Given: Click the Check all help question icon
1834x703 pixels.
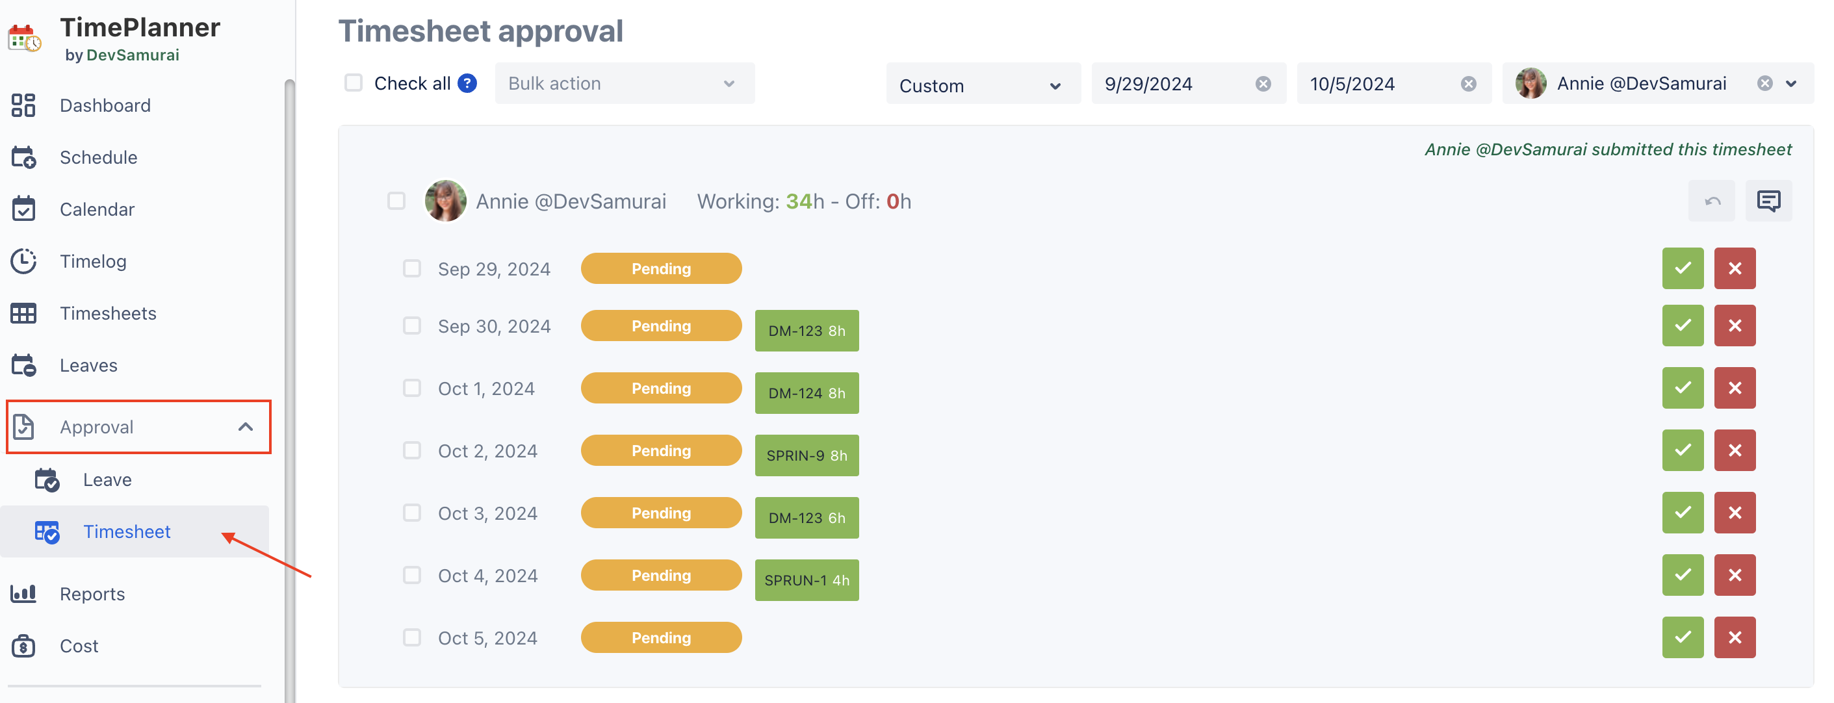Looking at the screenshot, I should 467,83.
